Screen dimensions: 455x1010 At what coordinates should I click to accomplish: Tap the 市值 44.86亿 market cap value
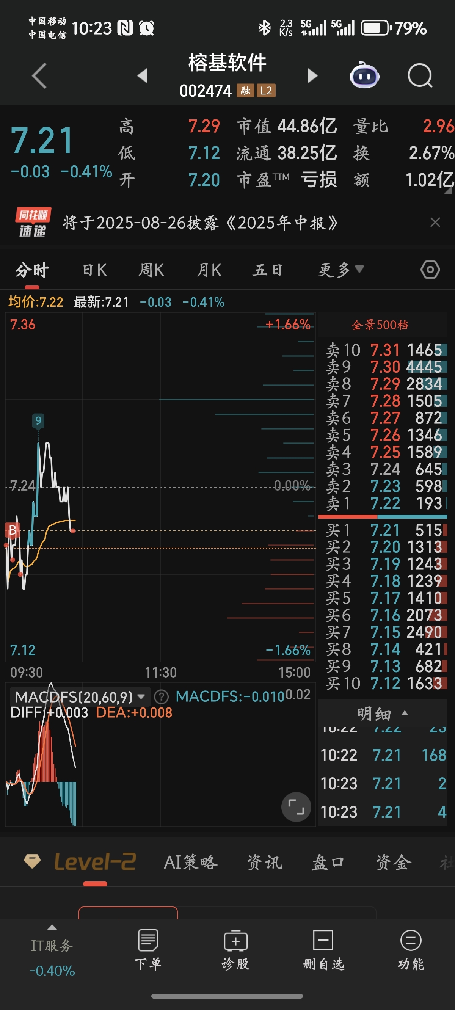pos(307,126)
